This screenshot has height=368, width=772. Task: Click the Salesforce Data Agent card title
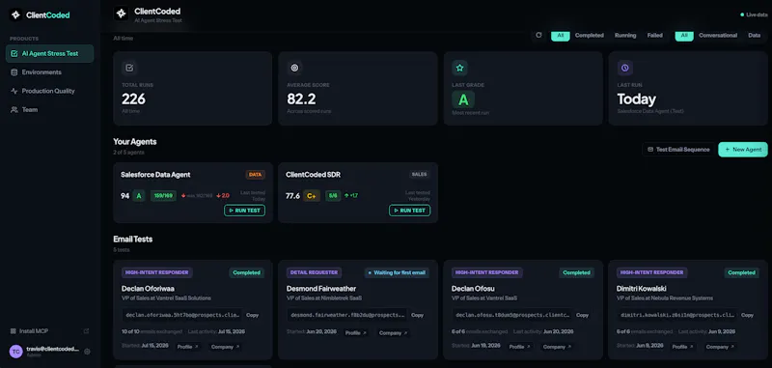coord(155,175)
